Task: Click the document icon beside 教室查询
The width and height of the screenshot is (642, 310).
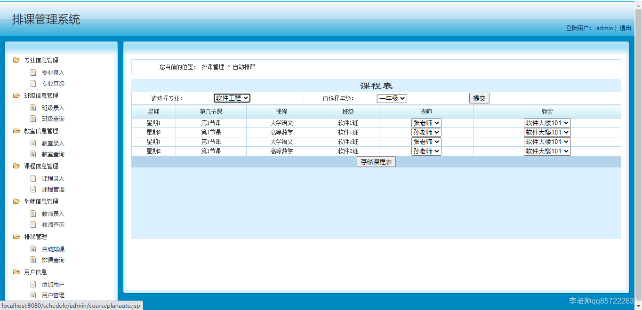Action: 33,154
